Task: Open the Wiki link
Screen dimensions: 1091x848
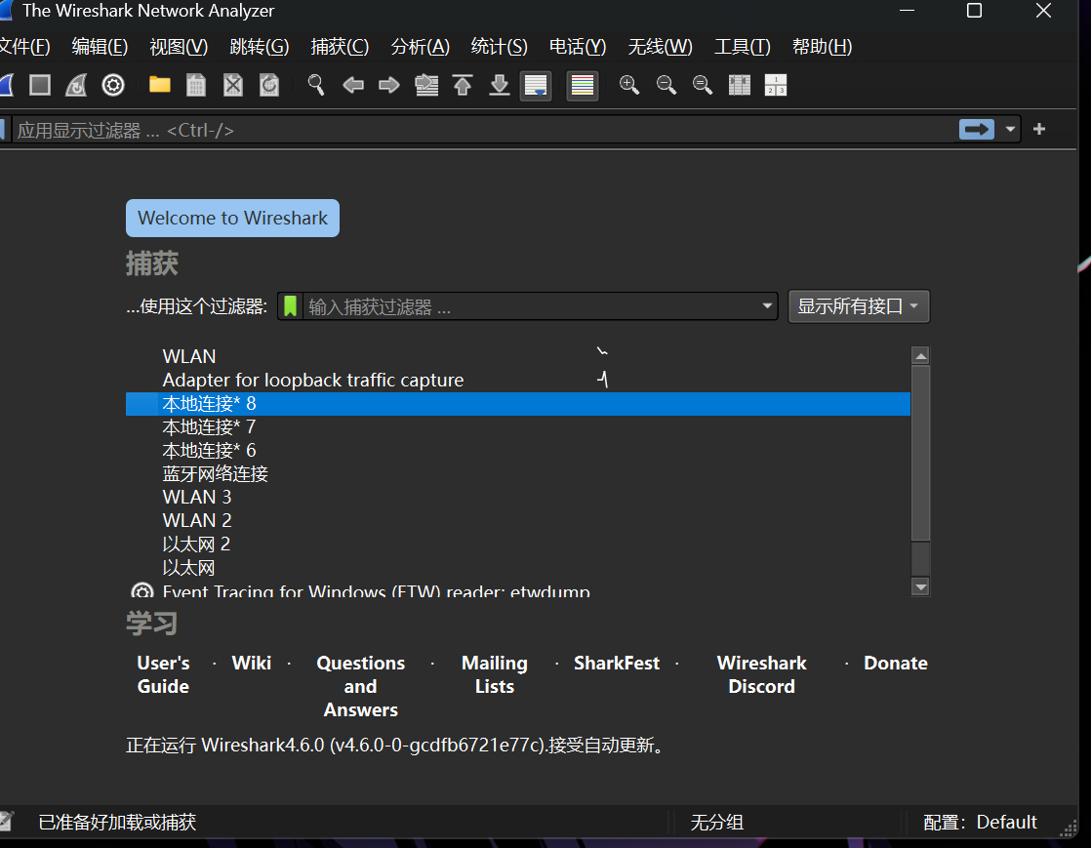Action: [x=251, y=663]
